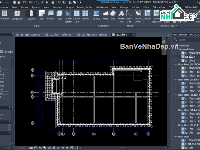Open the Column dropdown arrow
200x150 pixels.
tap(31, 21)
